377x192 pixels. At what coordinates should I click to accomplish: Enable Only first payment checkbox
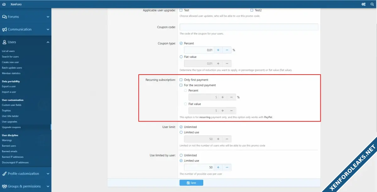(181, 80)
